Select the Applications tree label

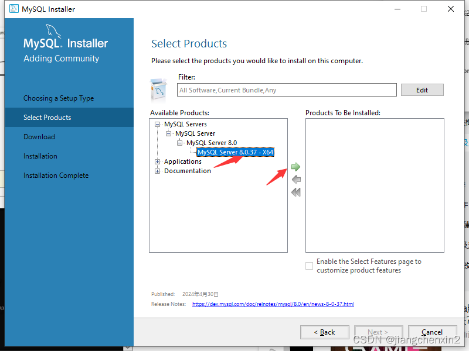tap(183, 161)
